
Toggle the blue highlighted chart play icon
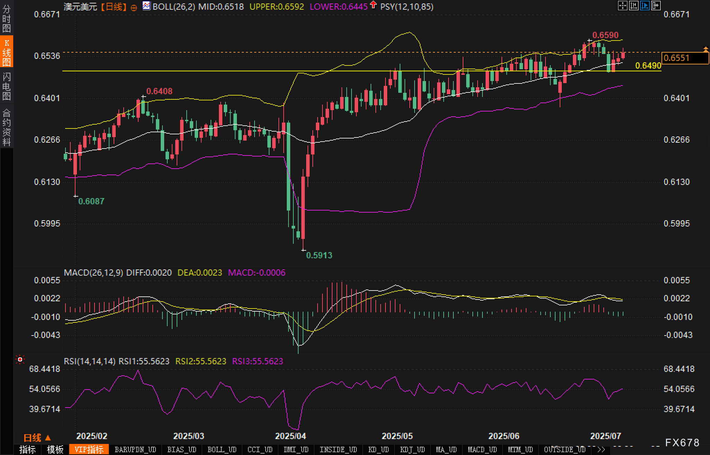coord(645,6)
